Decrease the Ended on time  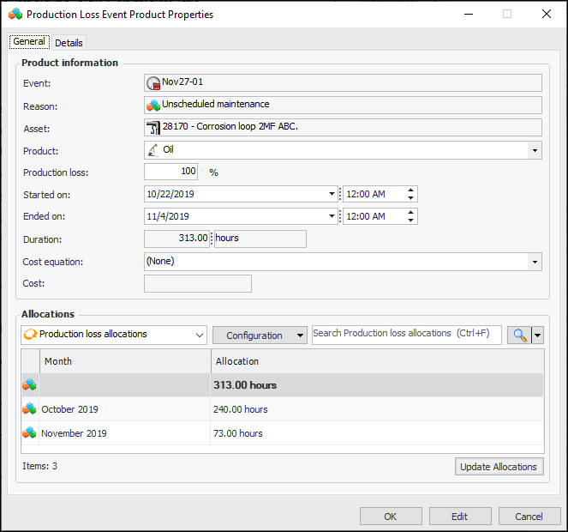coord(412,221)
